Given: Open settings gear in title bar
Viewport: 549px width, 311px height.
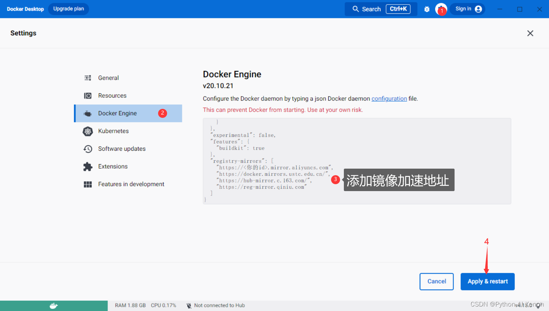Looking at the screenshot, I should (441, 9).
